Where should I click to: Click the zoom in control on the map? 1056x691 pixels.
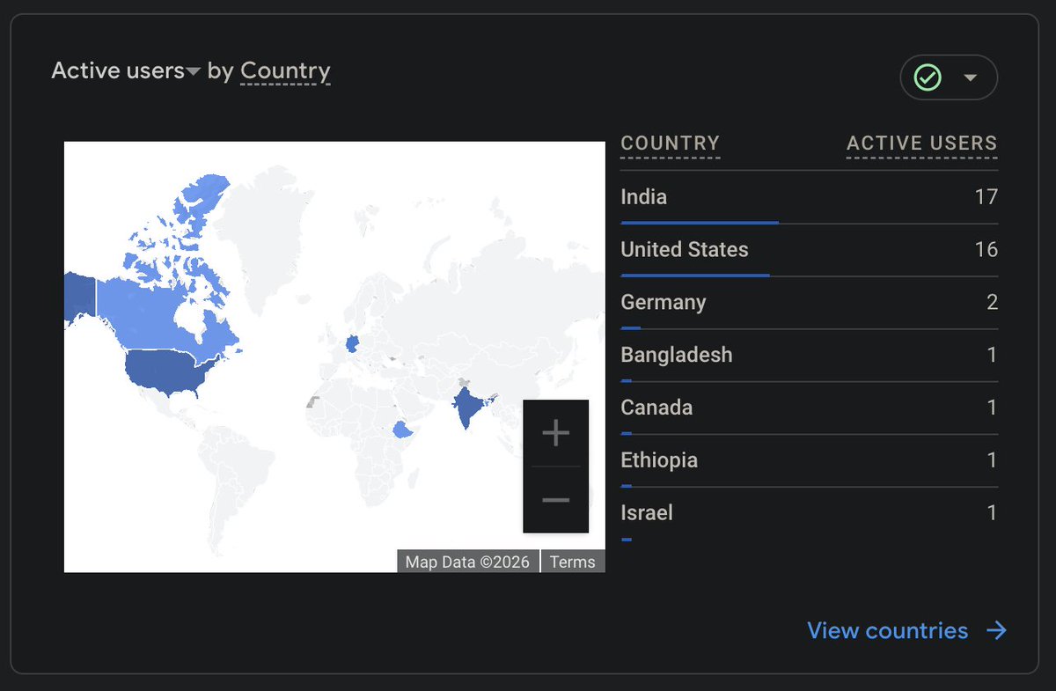(x=555, y=432)
